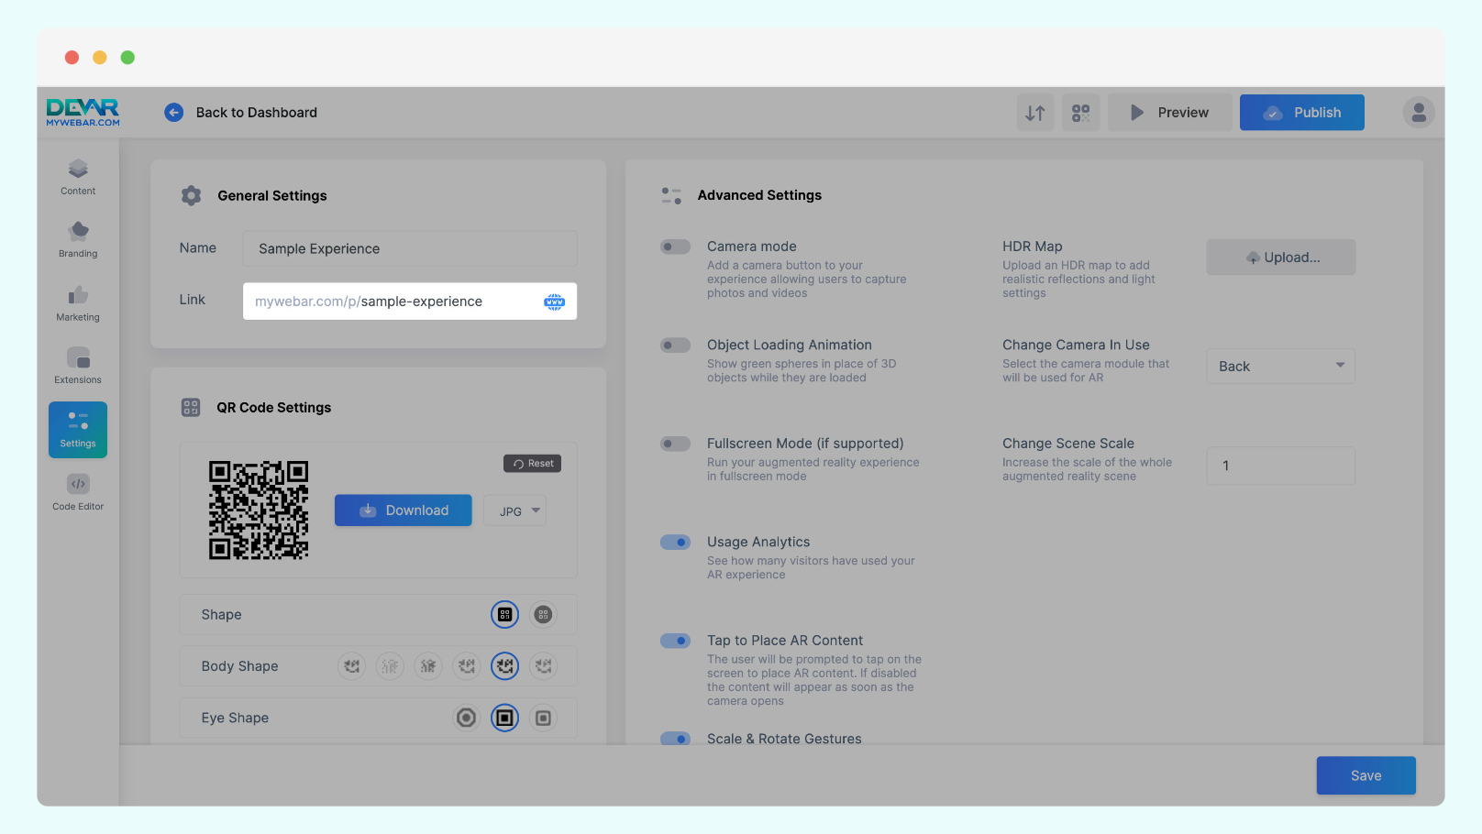Open the Extensions panel
The height and width of the screenshot is (834, 1482).
pos(77,364)
